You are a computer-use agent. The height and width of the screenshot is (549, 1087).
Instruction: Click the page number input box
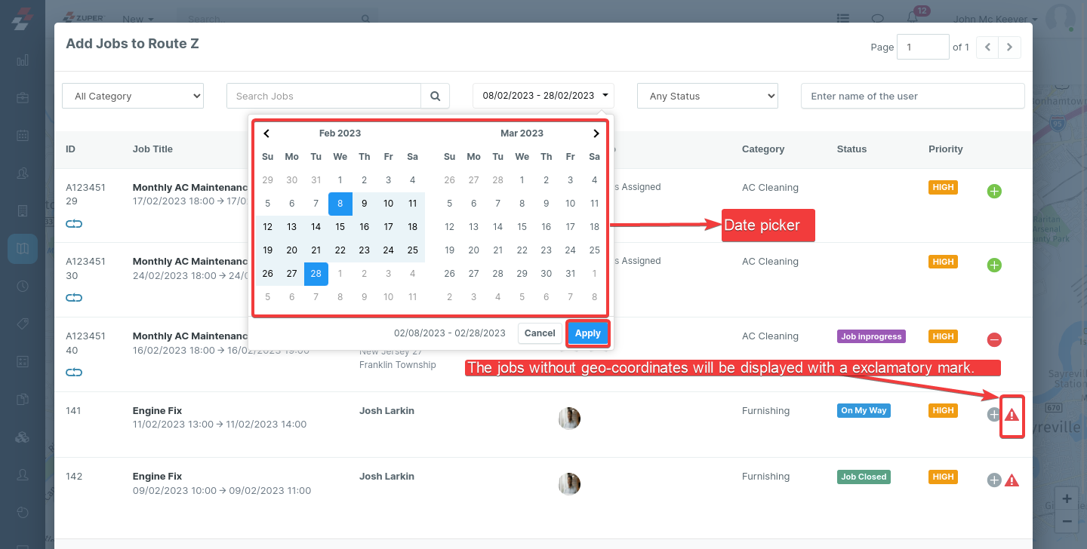click(x=923, y=47)
